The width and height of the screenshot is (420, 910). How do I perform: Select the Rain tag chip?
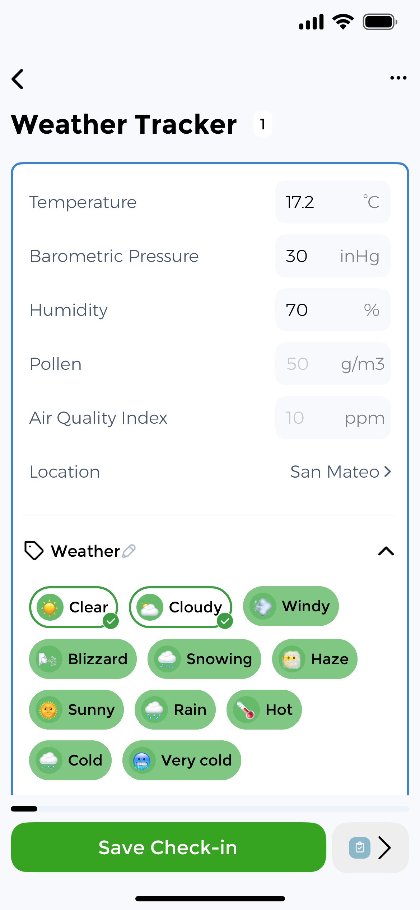(175, 710)
